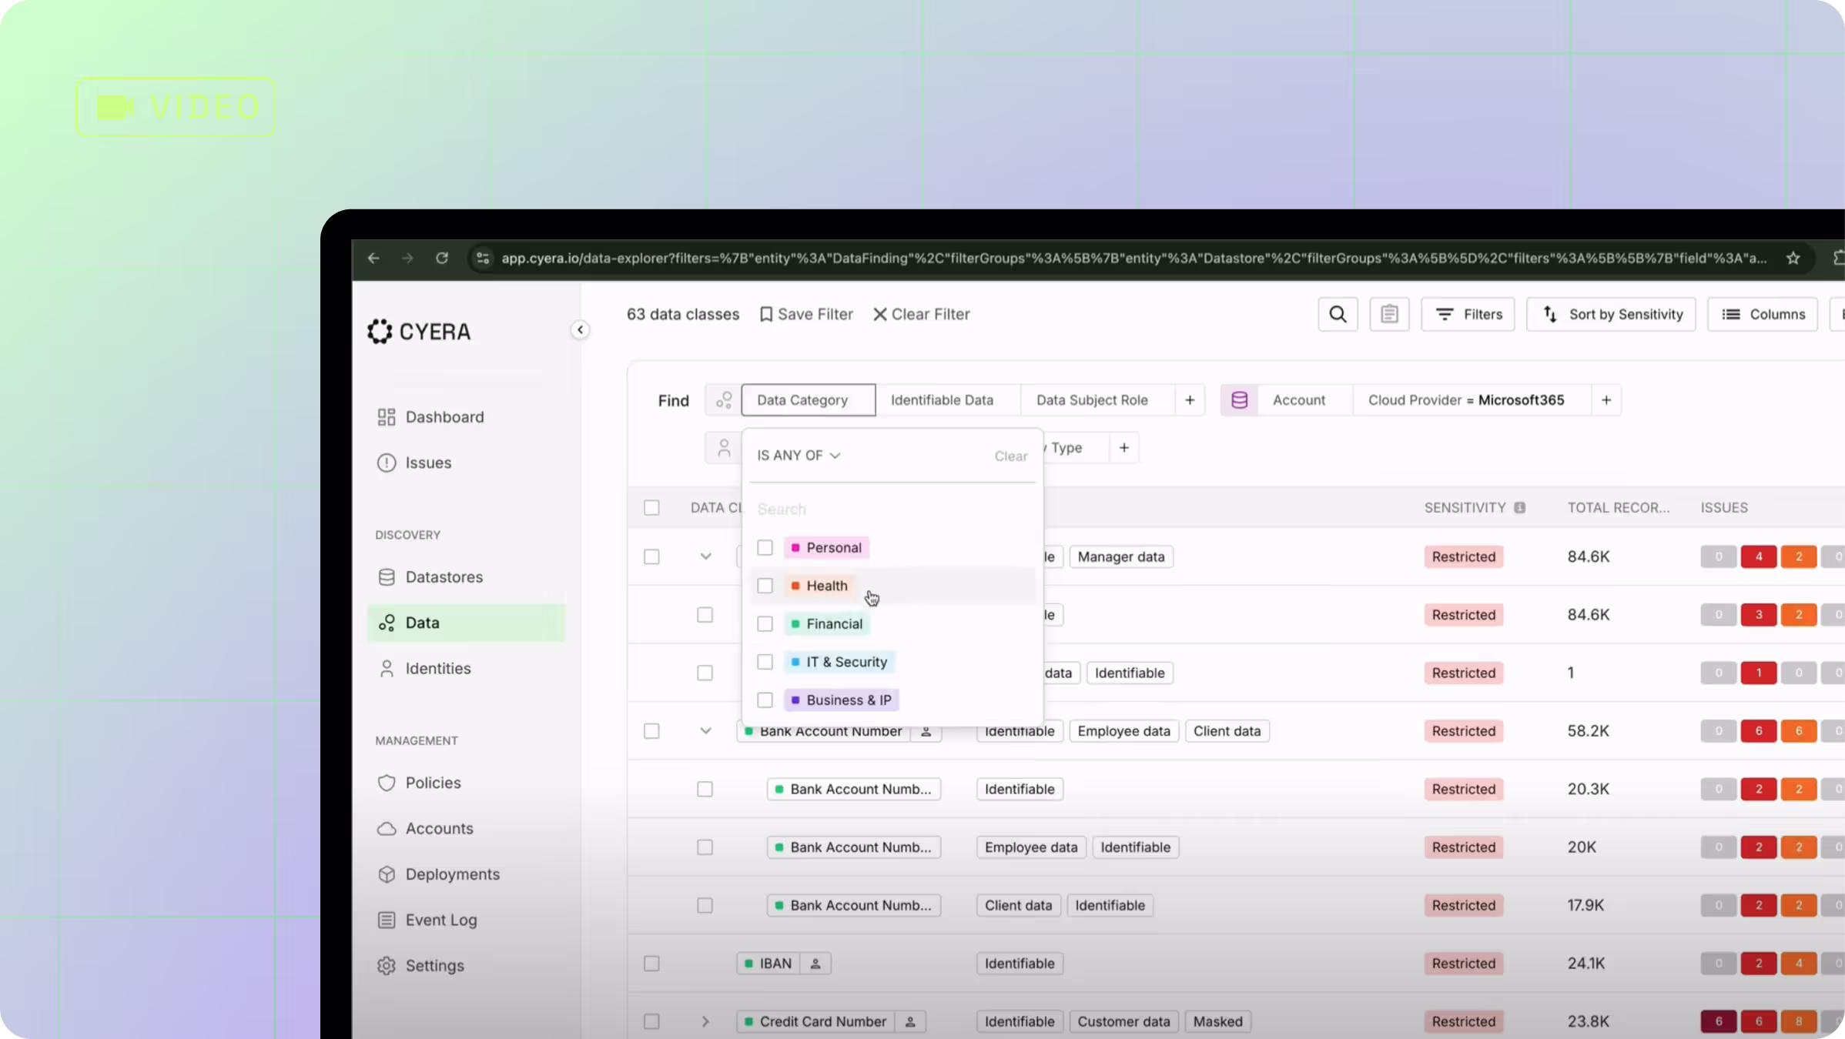Expand the Credit Card Number row
1845x1039 pixels.
705,1022
